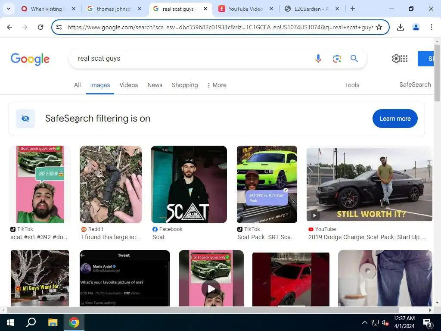Open Chrome's three-dot menu
The width and height of the screenshot is (441, 331).
coord(431,27)
